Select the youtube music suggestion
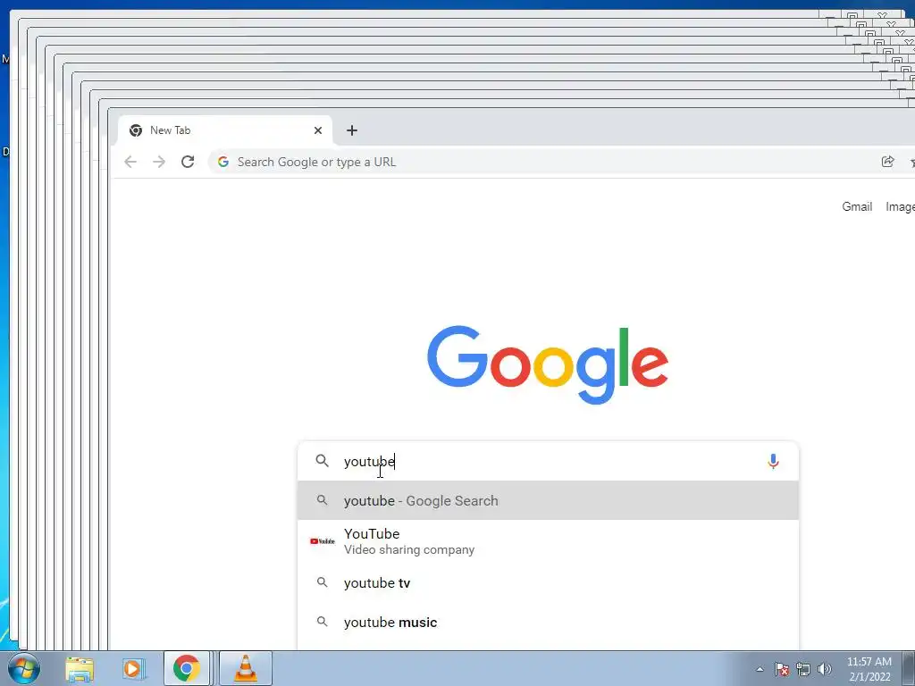915x686 pixels. coord(548,623)
